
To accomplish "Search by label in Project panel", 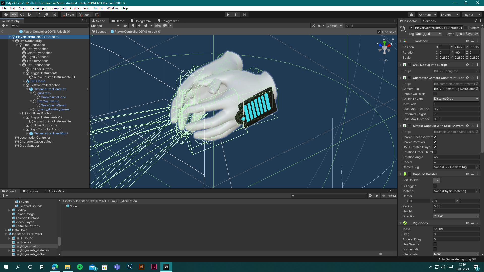I will 377,196.
